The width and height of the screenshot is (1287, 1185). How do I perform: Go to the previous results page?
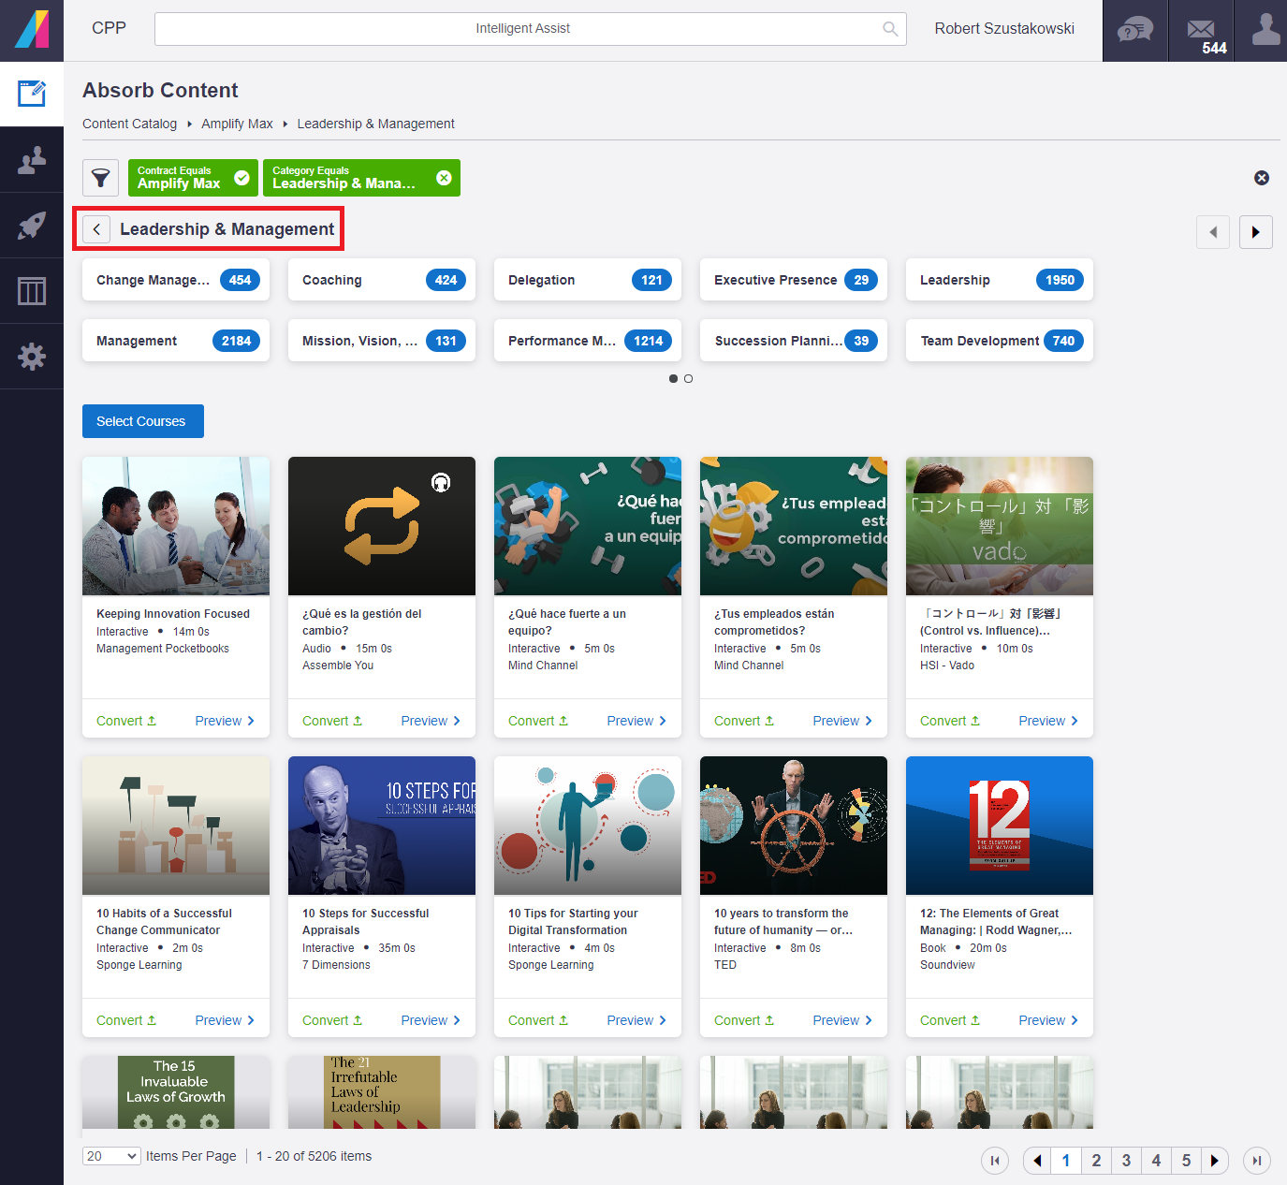tap(1037, 1161)
